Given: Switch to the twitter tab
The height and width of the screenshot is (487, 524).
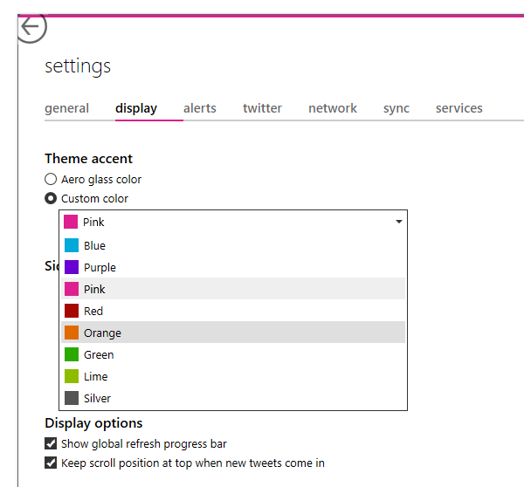Looking at the screenshot, I should coord(262,108).
